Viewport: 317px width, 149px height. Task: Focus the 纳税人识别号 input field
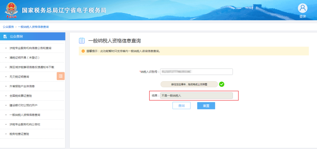(196, 72)
